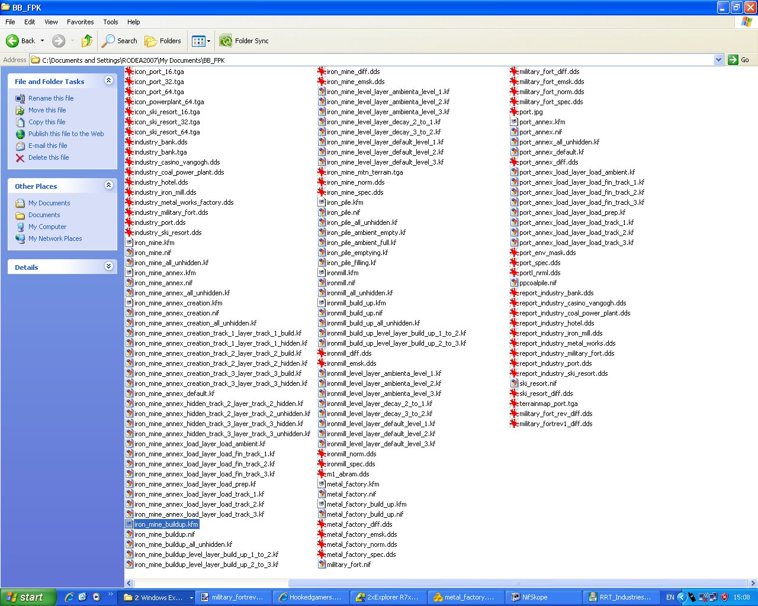Click Delete this file link
The height and width of the screenshot is (606, 758).
click(x=49, y=157)
